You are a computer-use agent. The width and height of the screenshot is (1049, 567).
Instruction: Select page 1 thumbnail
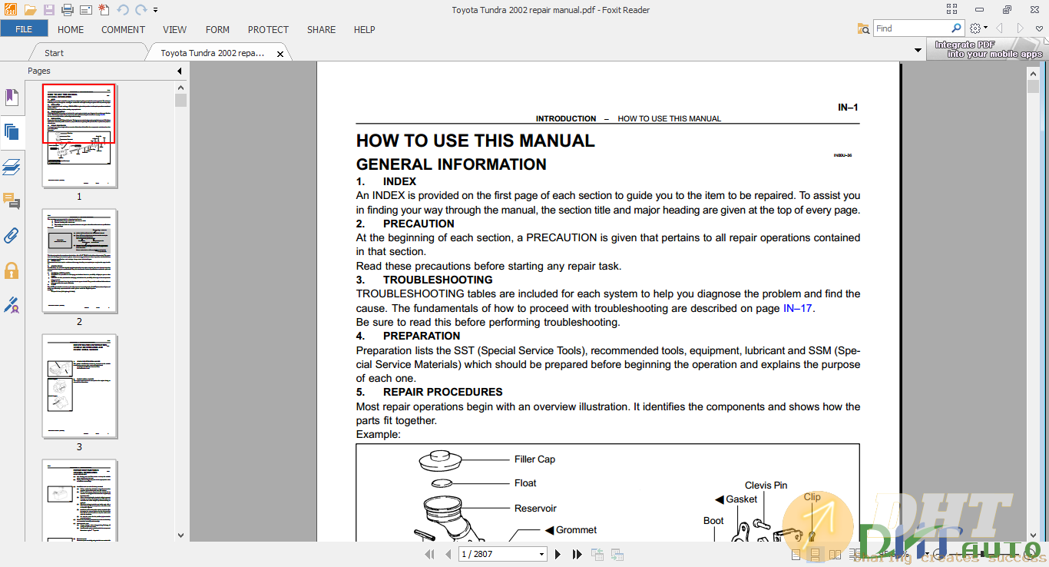(x=79, y=136)
